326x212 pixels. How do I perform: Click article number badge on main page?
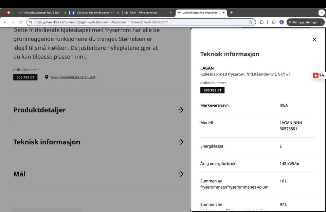point(25,77)
